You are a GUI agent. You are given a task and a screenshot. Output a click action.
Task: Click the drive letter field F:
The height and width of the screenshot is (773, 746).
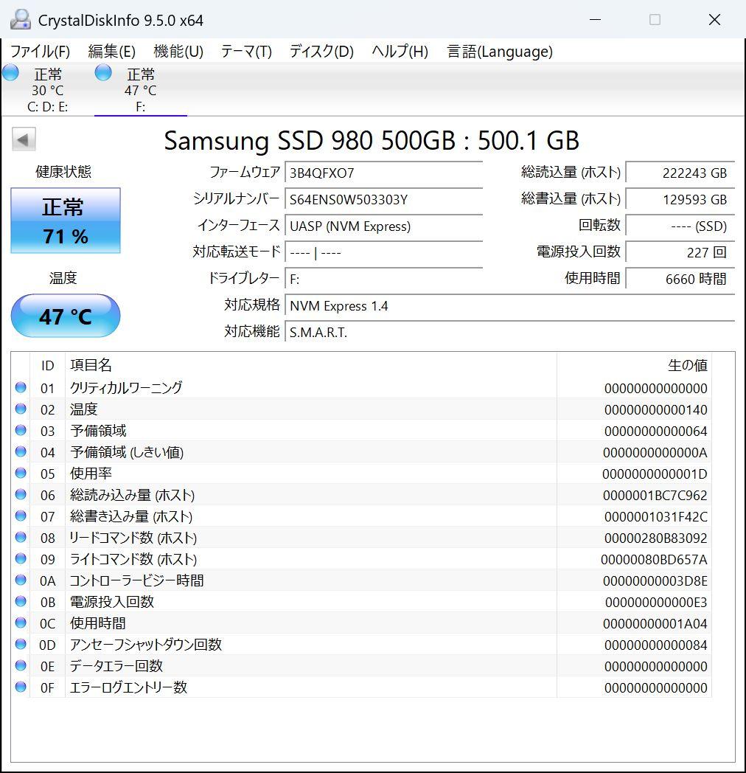(383, 280)
